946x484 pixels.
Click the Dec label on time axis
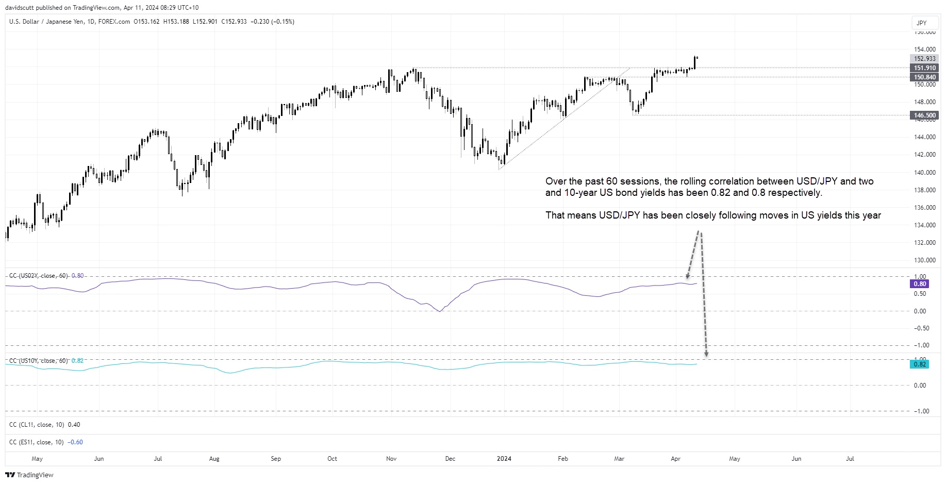point(450,459)
